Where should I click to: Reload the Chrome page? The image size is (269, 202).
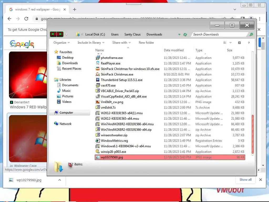click(26, 19)
